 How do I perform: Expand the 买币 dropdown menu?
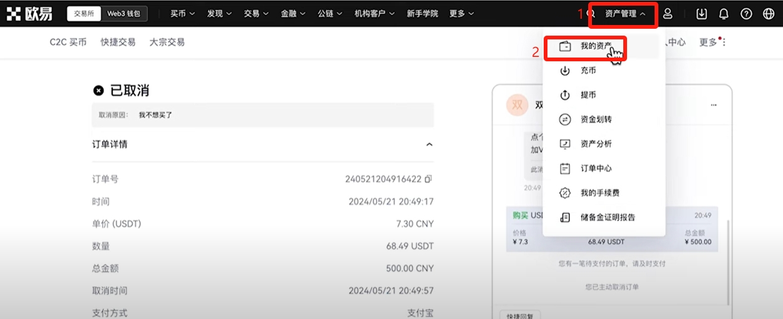(182, 14)
